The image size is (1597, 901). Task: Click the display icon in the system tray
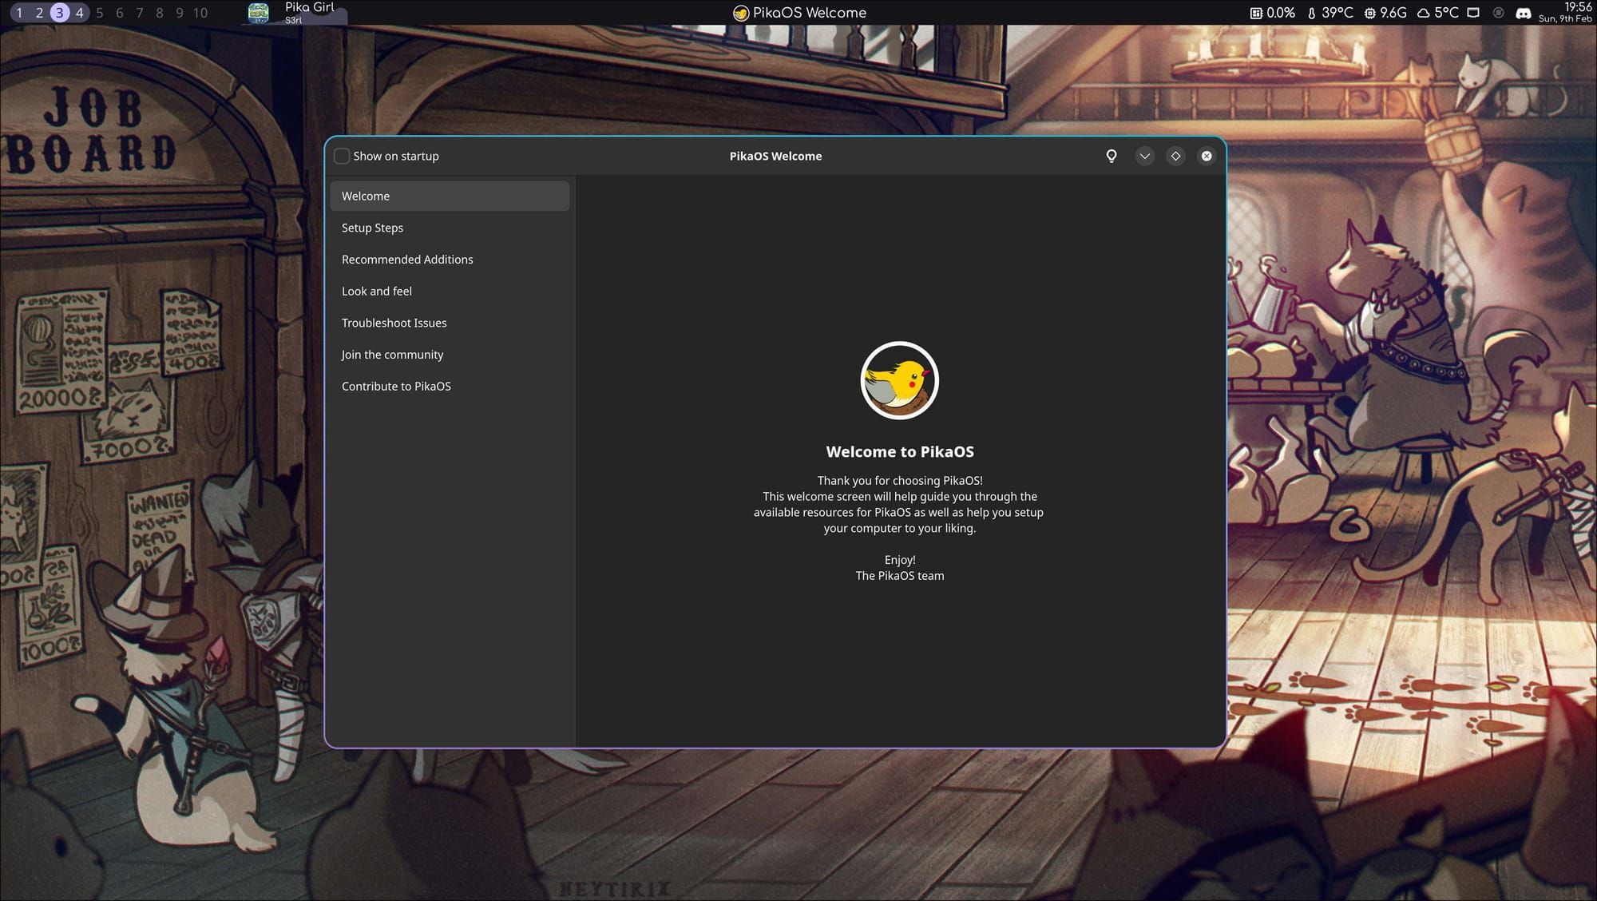pos(1472,12)
